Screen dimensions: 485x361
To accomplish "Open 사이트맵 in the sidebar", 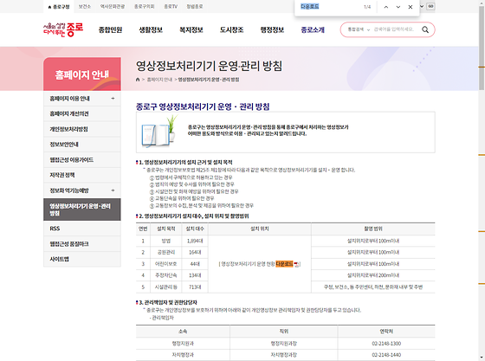I will (82, 259).
